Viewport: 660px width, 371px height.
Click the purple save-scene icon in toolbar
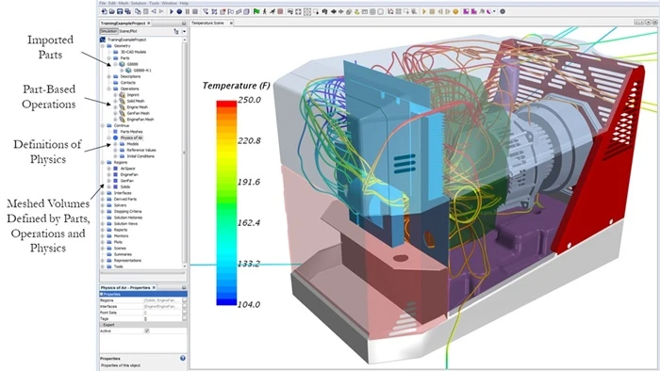pos(466,11)
